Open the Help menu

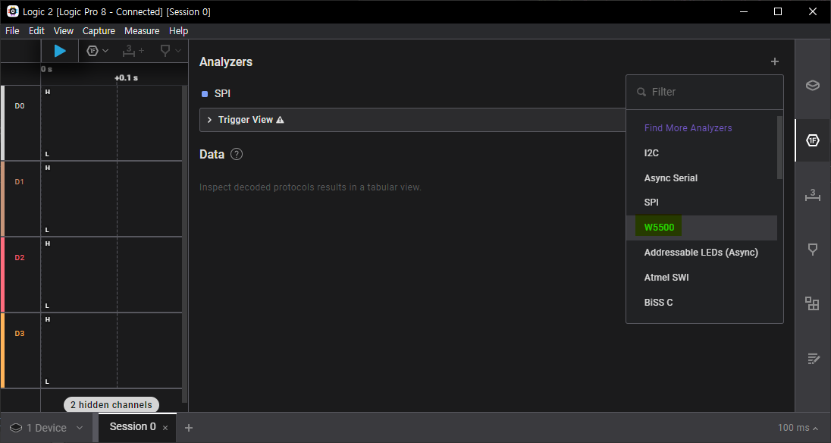[x=179, y=31]
